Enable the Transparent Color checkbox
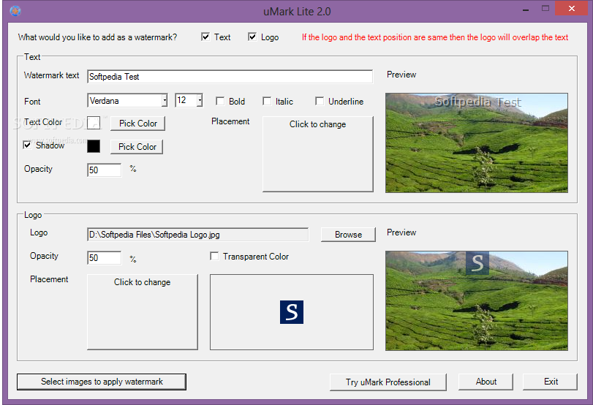This screenshot has height=405, width=593. (x=214, y=256)
